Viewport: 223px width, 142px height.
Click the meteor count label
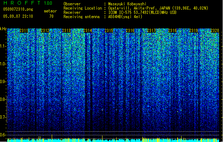(50, 11)
